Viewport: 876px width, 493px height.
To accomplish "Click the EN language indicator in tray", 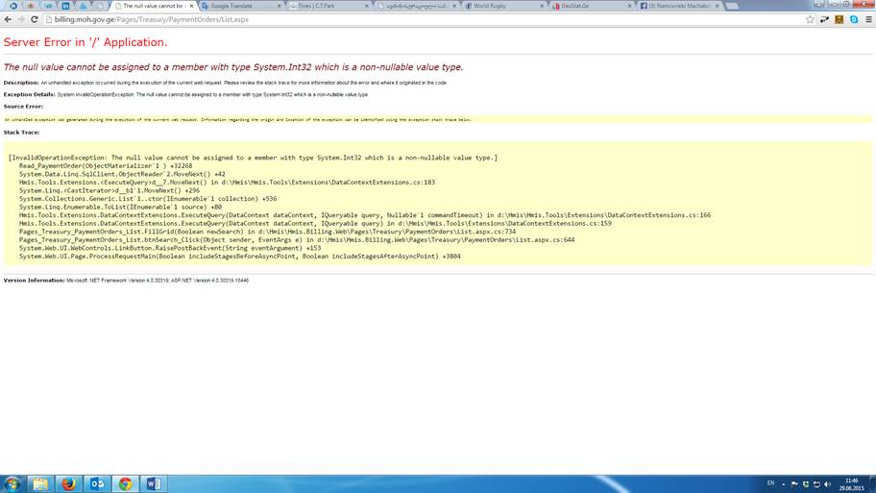I will click(770, 482).
